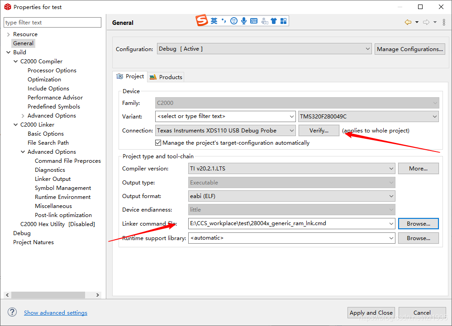Browse for linker command file
This screenshot has width=452, height=326.
click(x=418, y=223)
